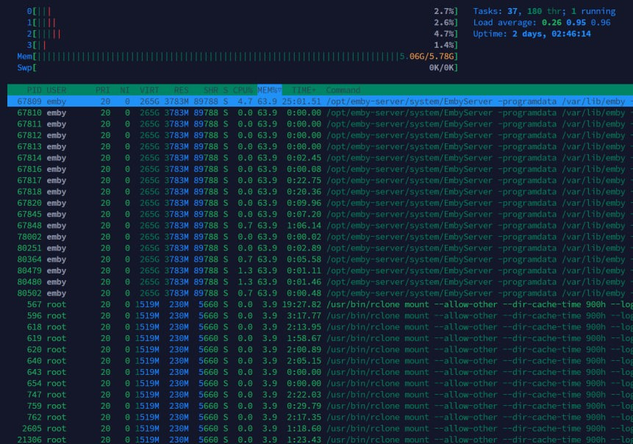The height and width of the screenshot is (444, 633).
Task: Sort by the CPU% column header
Action: 243,90
